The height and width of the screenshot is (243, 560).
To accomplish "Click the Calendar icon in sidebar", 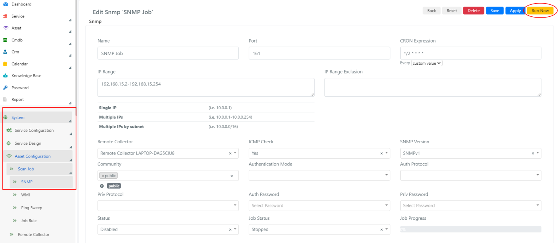I will [5, 64].
